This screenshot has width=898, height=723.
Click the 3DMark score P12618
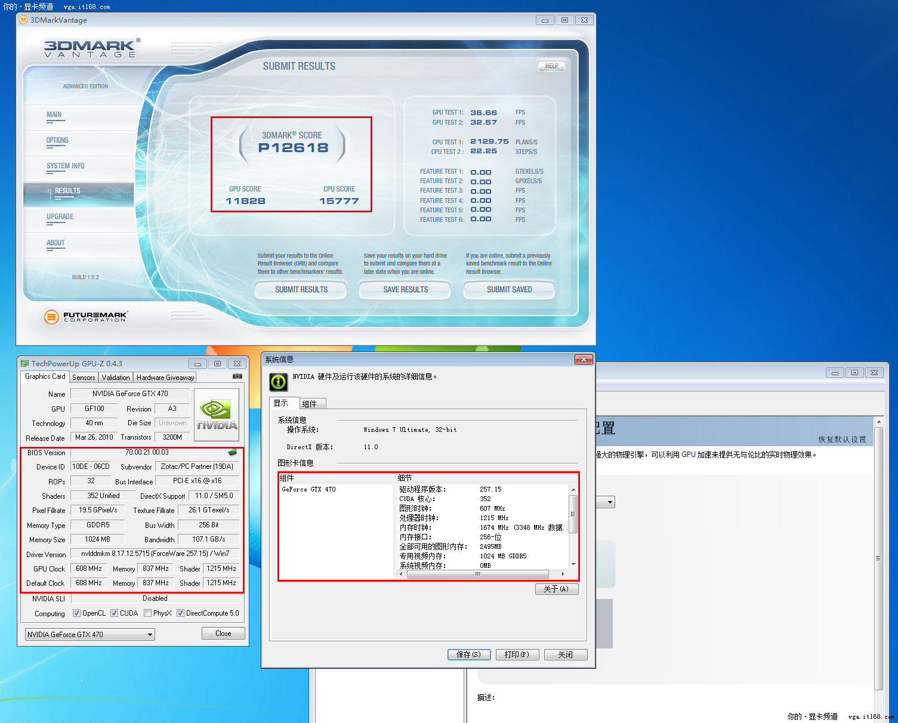point(293,148)
